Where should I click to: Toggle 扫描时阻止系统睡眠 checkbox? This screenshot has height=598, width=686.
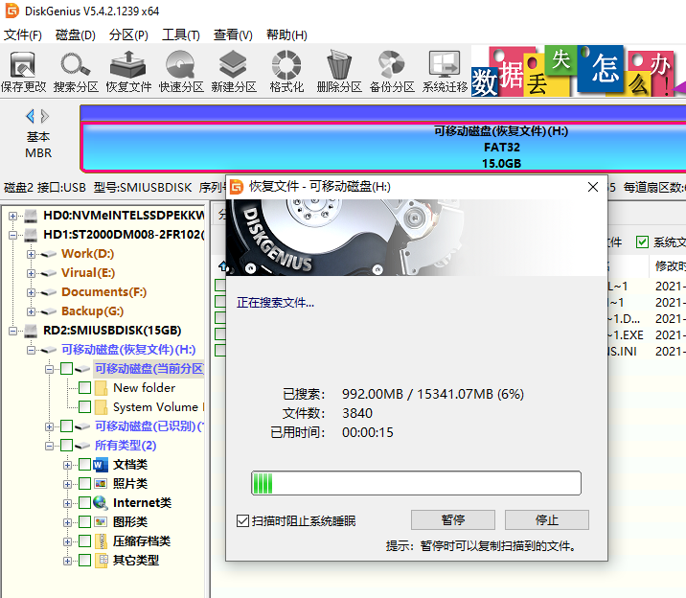point(242,521)
